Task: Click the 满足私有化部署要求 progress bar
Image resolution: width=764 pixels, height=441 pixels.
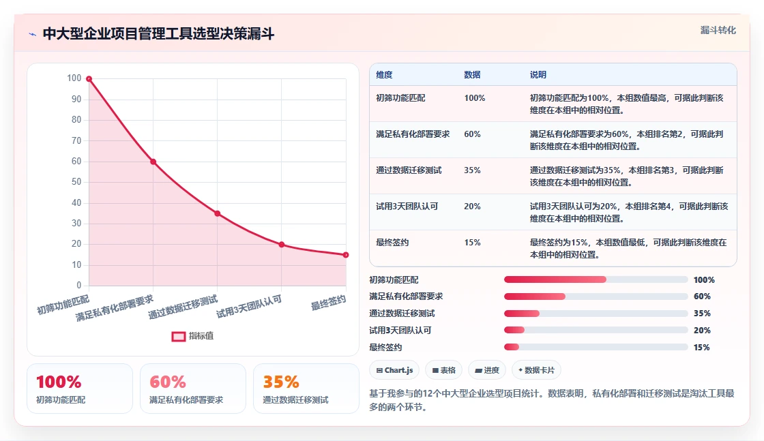Action: tap(596, 296)
